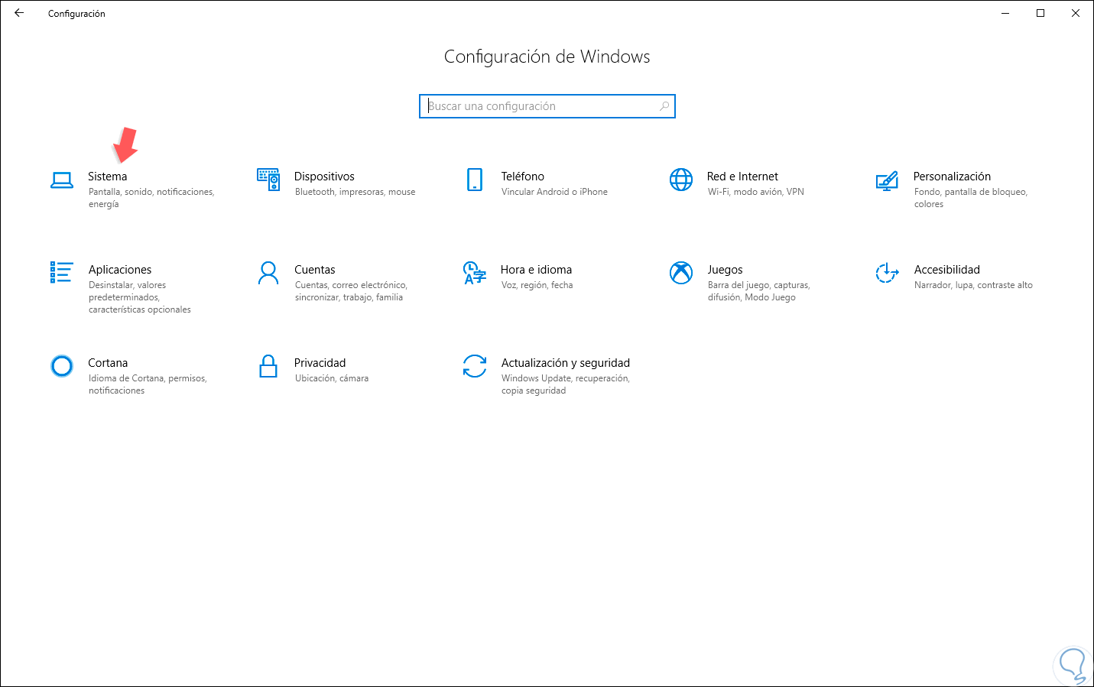This screenshot has height=687, width=1094.
Task: Focus the Buscar una configuración search field
Action: (x=547, y=106)
